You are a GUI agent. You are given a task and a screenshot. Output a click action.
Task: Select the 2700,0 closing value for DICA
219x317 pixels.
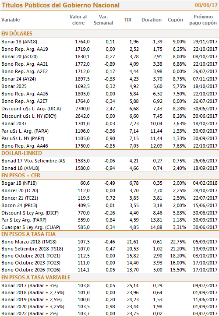82,109
